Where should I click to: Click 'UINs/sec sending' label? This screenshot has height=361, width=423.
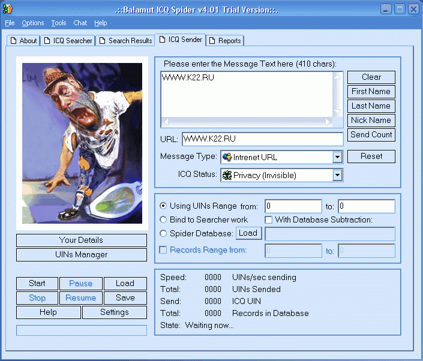[264, 278]
